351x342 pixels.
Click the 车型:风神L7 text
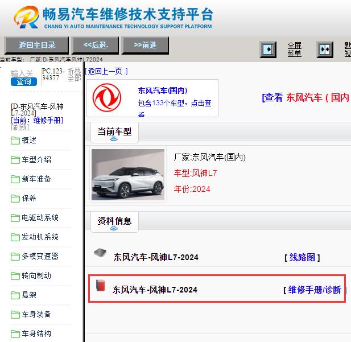[x=196, y=173]
